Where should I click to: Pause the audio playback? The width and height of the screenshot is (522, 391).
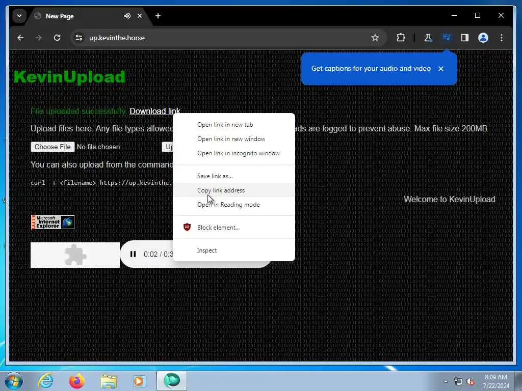133,255
